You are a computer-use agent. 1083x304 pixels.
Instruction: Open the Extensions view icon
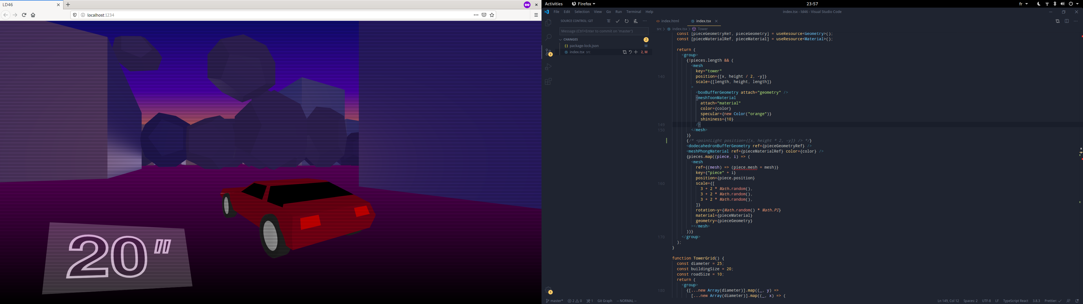[548, 81]
